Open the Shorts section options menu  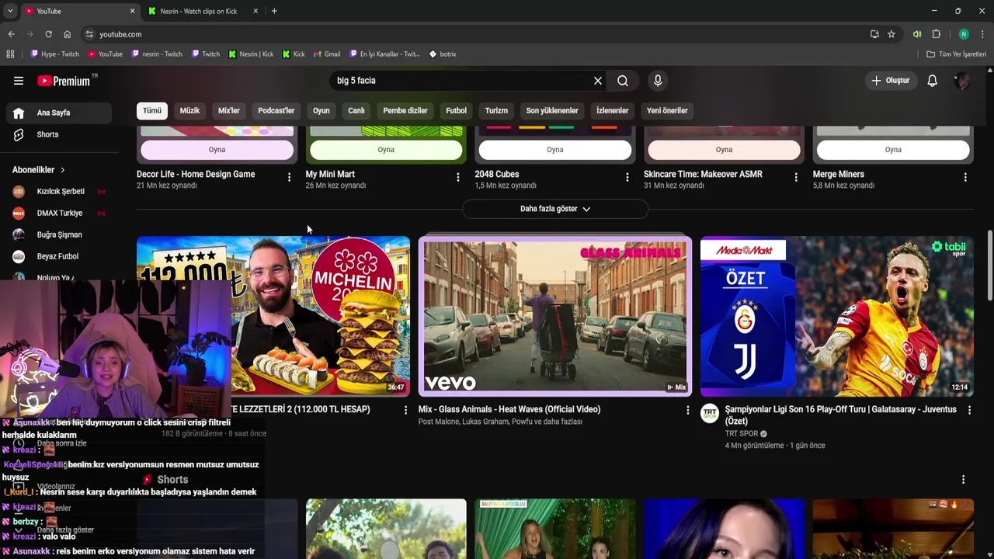coord(963,480)
